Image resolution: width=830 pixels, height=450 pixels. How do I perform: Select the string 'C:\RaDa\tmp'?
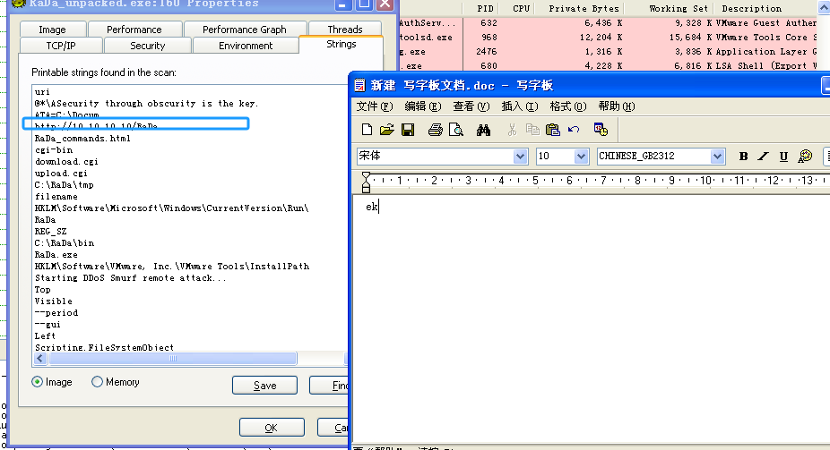tap(64, 184)
